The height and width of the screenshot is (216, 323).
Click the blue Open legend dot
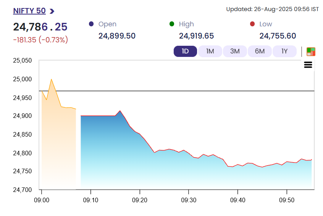tap(91, 24)
